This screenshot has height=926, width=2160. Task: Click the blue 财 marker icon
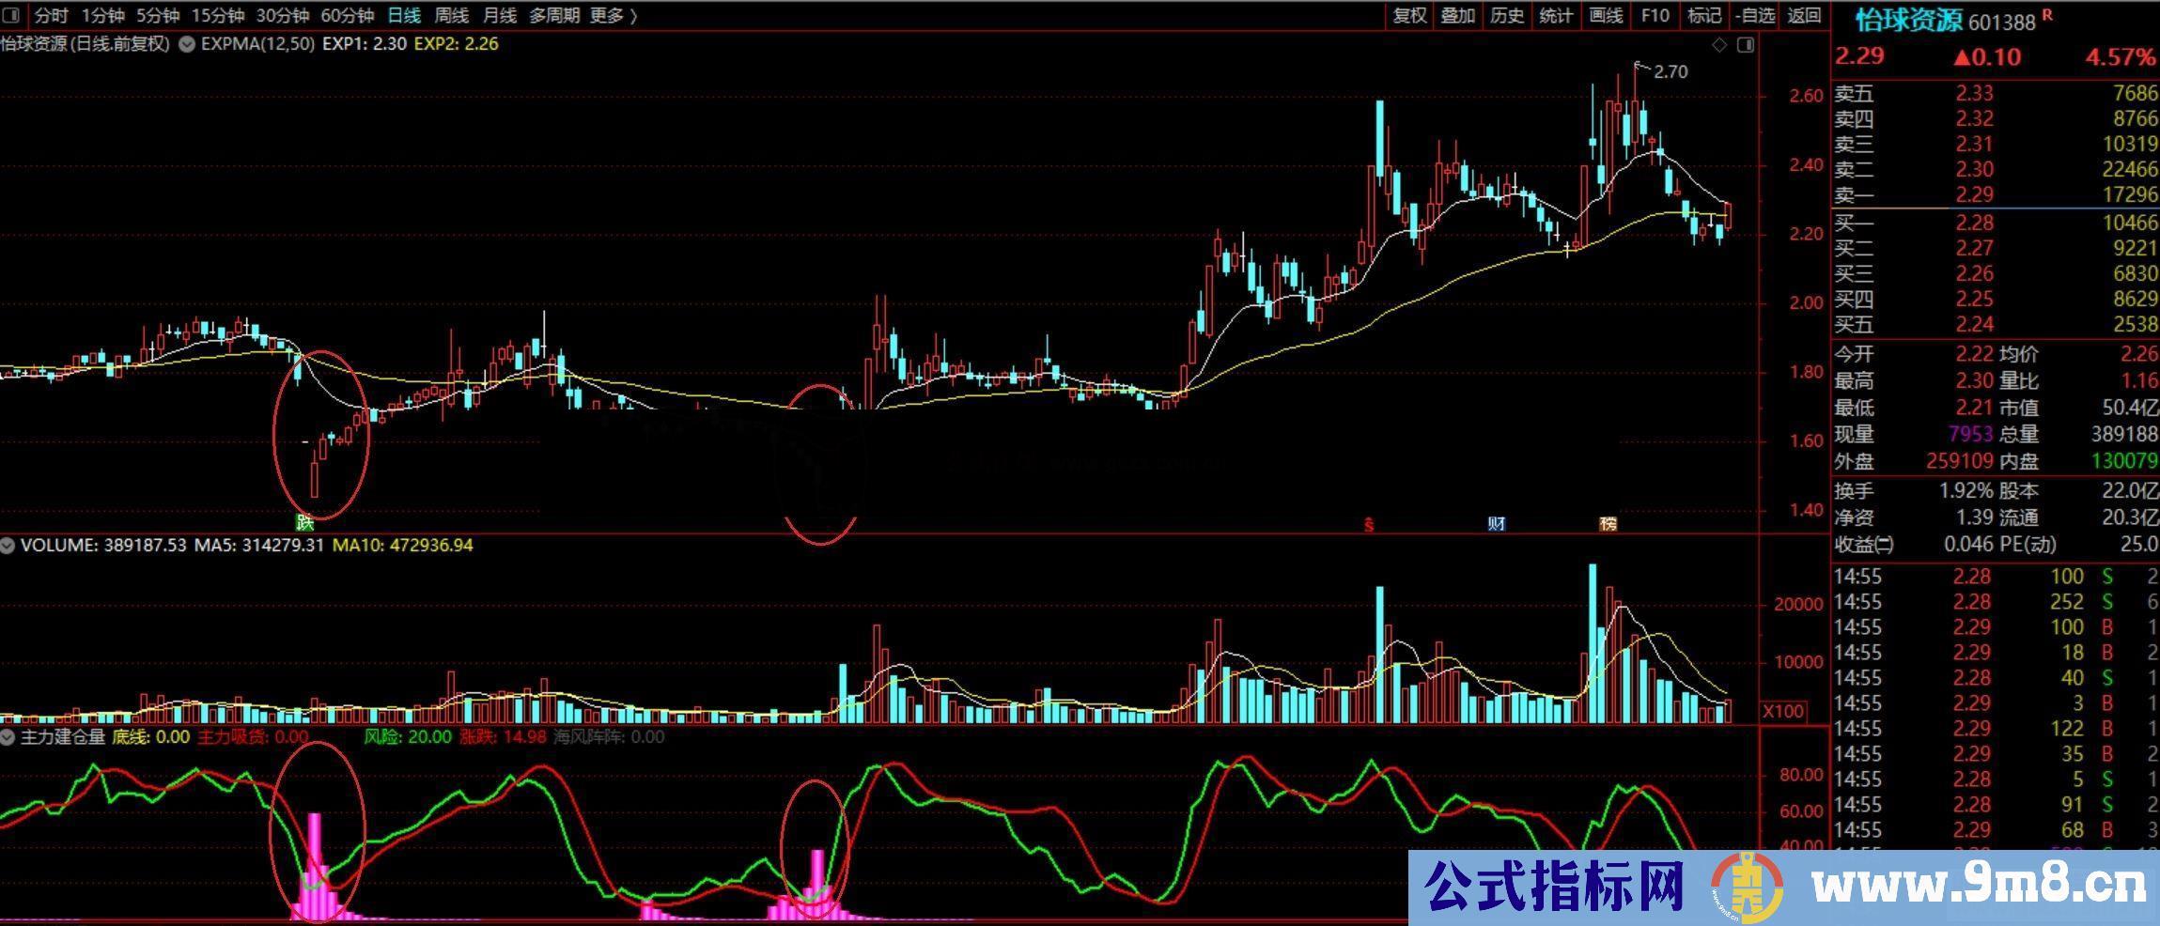[x=1496, y=523]
